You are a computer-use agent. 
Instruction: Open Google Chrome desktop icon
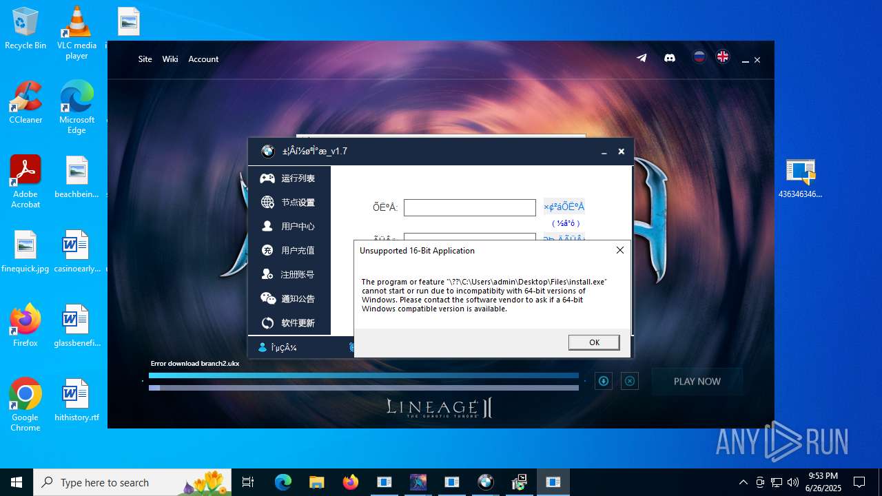(x=25, y=405)
